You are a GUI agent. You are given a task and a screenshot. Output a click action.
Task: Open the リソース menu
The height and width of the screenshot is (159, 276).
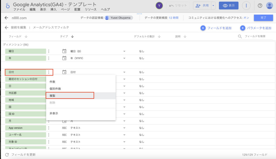pyautogui.click(x=91, y=9)
